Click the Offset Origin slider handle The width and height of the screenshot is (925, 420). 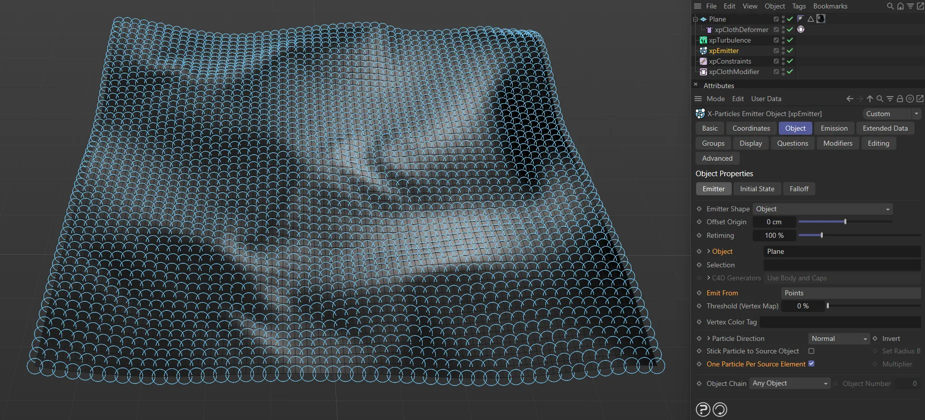(x=845, y=221)
